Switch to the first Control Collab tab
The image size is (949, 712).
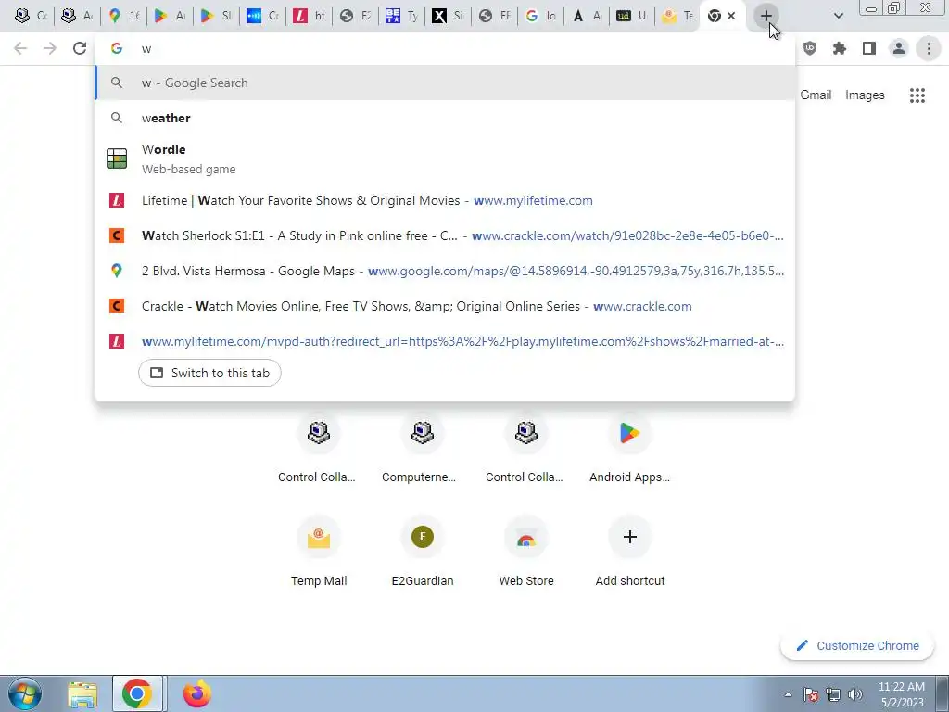[x=32, y=16]
